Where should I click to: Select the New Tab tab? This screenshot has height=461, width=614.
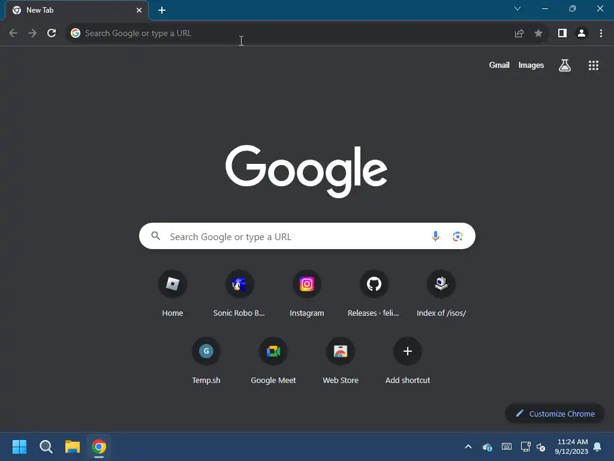(x=76, y=10)
